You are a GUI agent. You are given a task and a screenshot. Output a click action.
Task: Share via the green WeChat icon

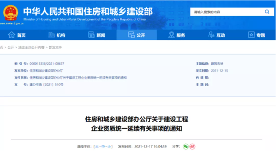(x=186, y=146)
